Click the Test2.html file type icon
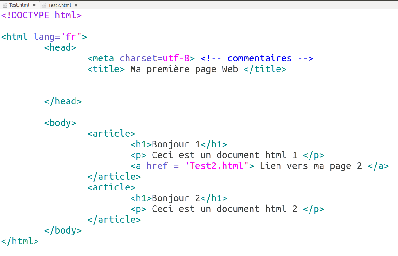Viewport: 398px width, 256px height. 44,5
